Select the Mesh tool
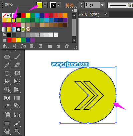The height and width of the screenshot is (136, 133). 7,98
